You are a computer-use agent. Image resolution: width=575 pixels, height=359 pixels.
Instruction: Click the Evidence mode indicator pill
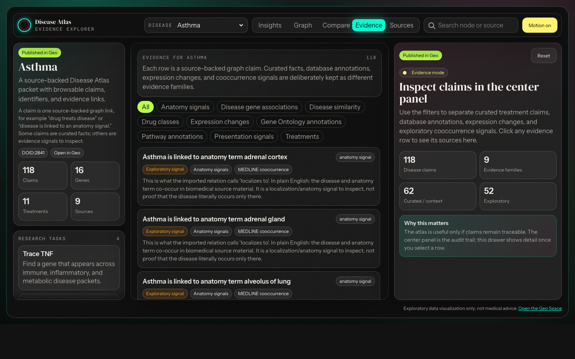click(x=424, y=73)
